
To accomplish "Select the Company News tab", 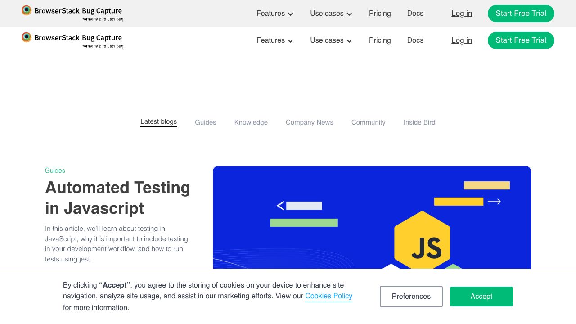I will click(x=309, y=122).
